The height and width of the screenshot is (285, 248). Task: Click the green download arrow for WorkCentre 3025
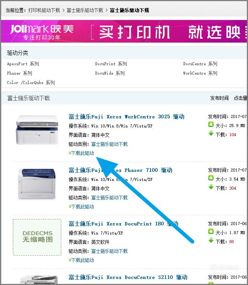point(211,133)
